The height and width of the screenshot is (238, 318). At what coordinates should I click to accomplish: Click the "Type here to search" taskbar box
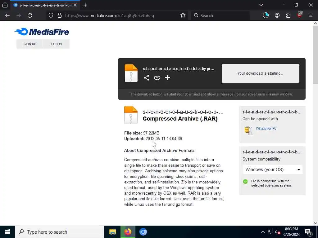[60, 232]
